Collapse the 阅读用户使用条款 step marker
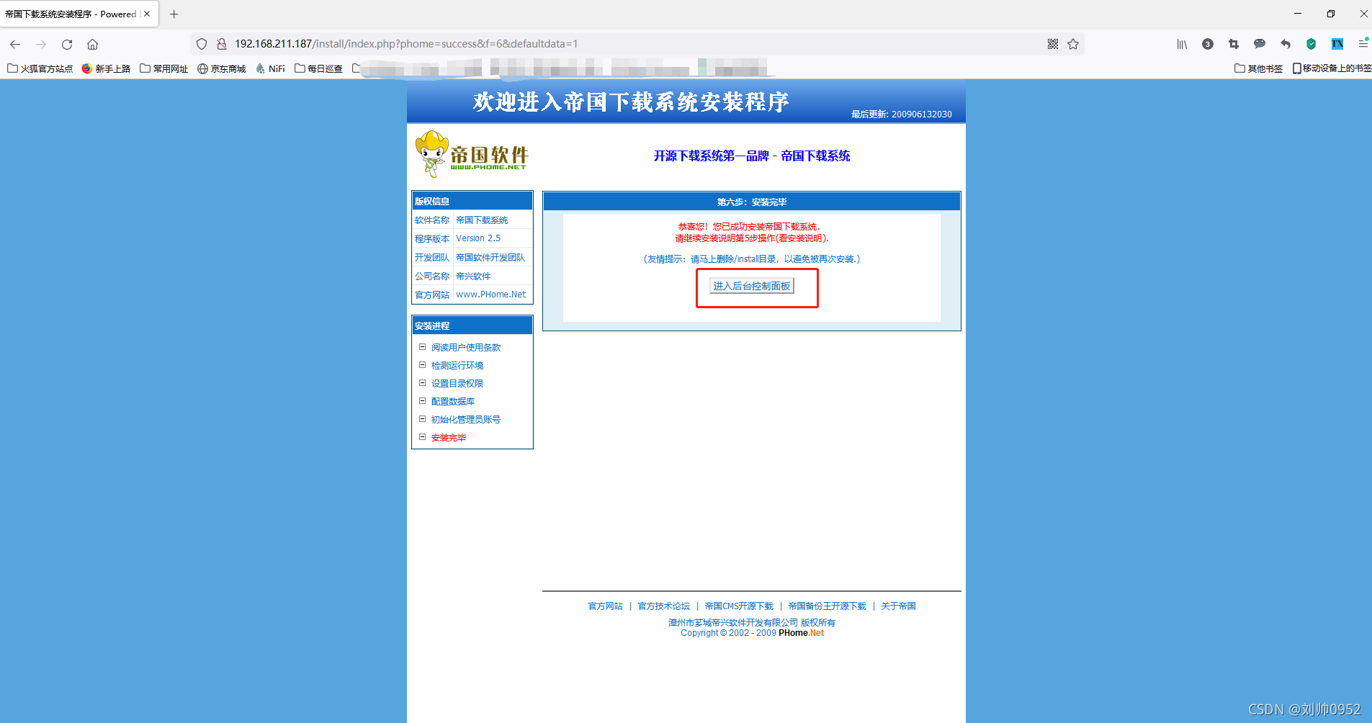Viewport: 1372px width, 723px height. pyautogui.click(x=423, y=347)
